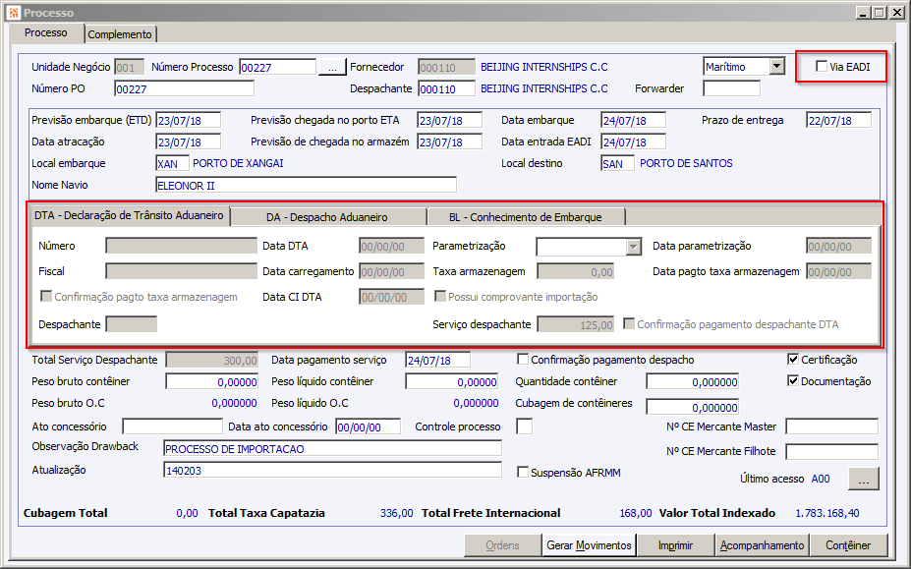Tick Confirmação pagamento despacho checkbox
Screen dimensions: 911x569
tap(523, 359)
